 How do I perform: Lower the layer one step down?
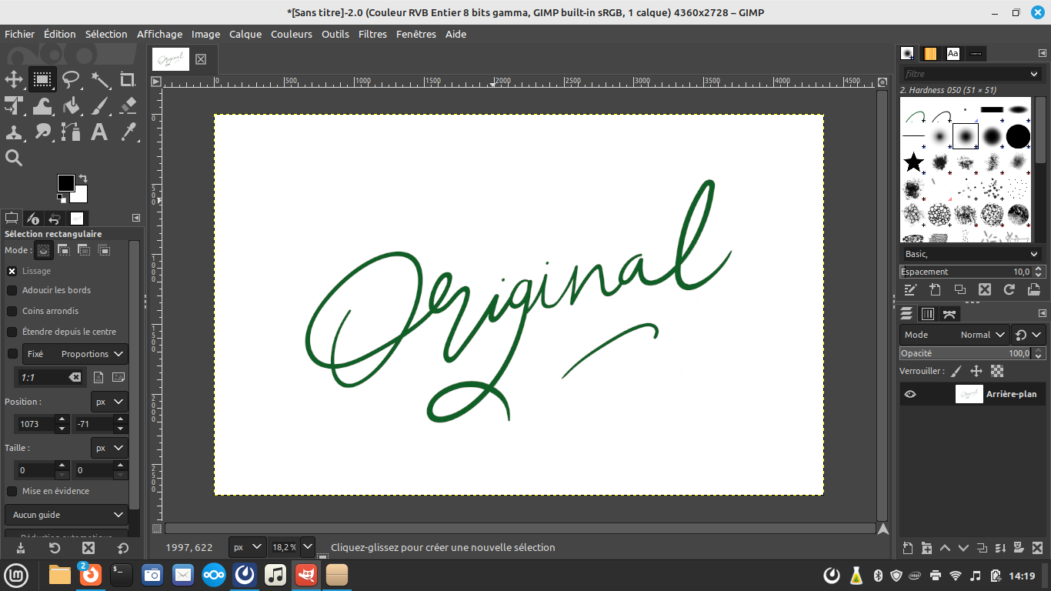[x=963, y=548]
